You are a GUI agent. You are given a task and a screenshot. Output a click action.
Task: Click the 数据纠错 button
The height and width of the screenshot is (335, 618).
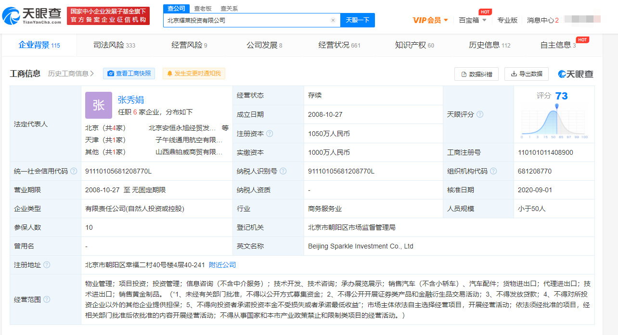pos(476,74)
